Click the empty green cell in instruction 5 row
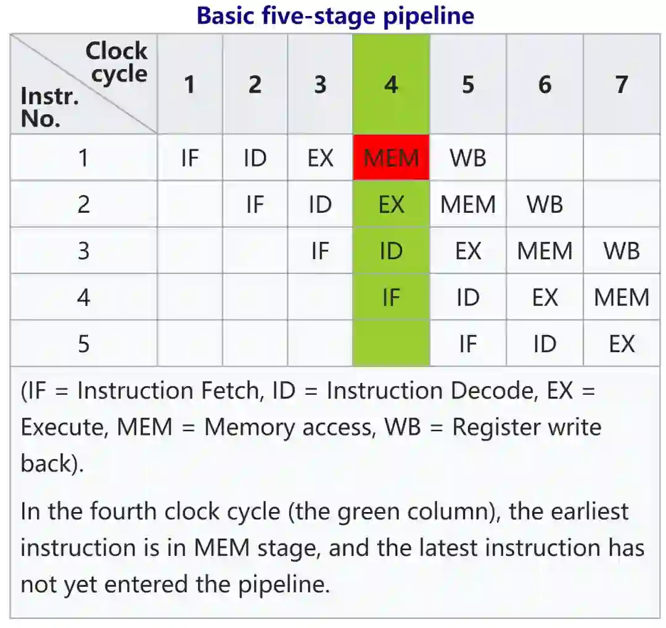 tap(391, 343)
